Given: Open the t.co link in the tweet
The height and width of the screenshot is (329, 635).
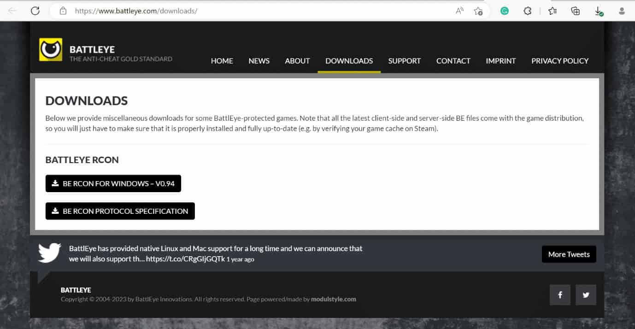Looking at the screenshot, I should [x=185, y=259].
